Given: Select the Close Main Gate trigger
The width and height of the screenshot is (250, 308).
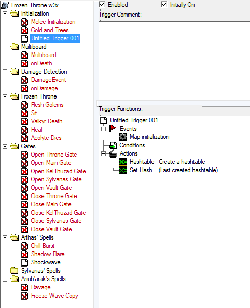Looking at the screenshot, I should pyautogui.click(x=51, y=204).
